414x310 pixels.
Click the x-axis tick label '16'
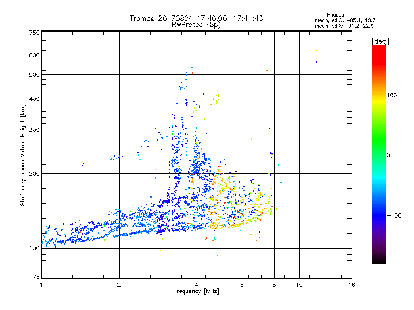[x=352, y=285]
